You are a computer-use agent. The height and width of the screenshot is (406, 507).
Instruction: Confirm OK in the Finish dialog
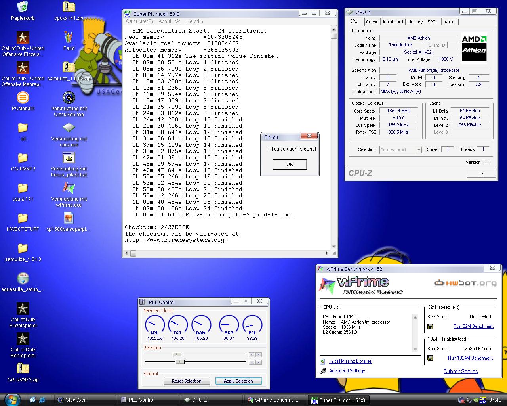290,164
